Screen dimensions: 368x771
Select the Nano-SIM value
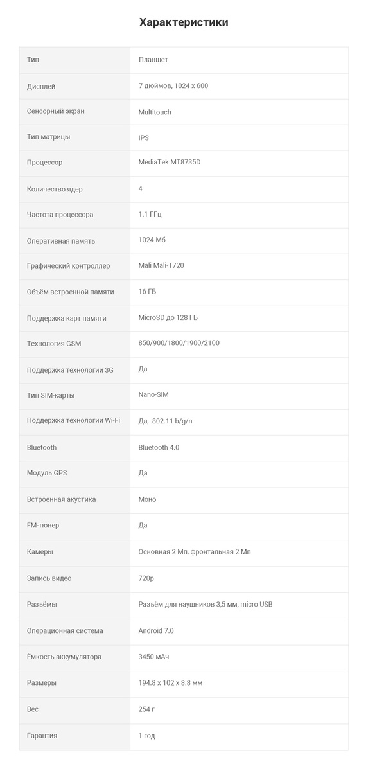(x=153, y=394)
